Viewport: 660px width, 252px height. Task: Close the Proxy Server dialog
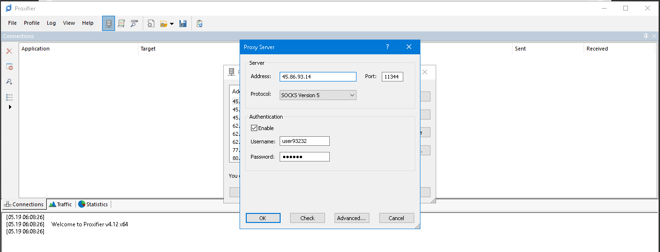(409, 47)
